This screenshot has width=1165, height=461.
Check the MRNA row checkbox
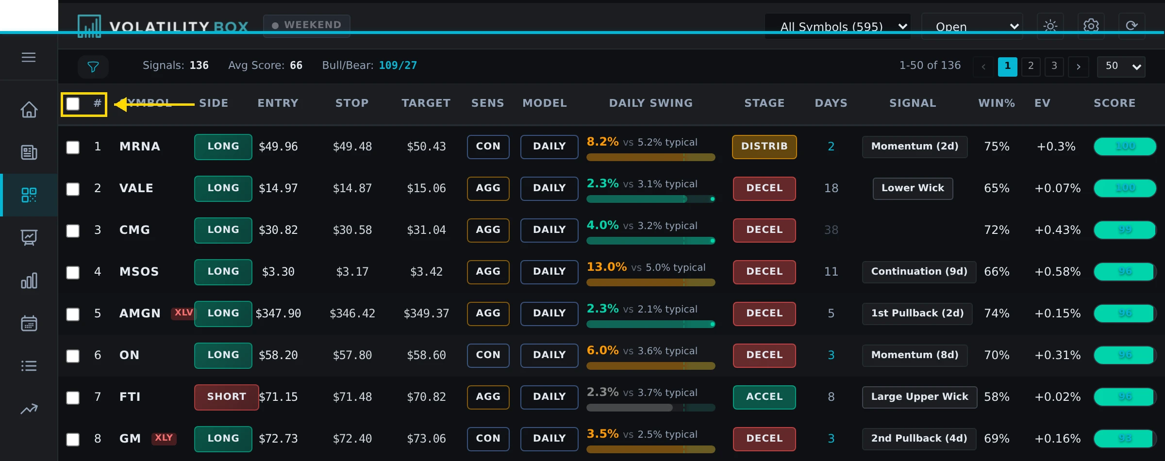pyautogui.click(x=73, y=147)
